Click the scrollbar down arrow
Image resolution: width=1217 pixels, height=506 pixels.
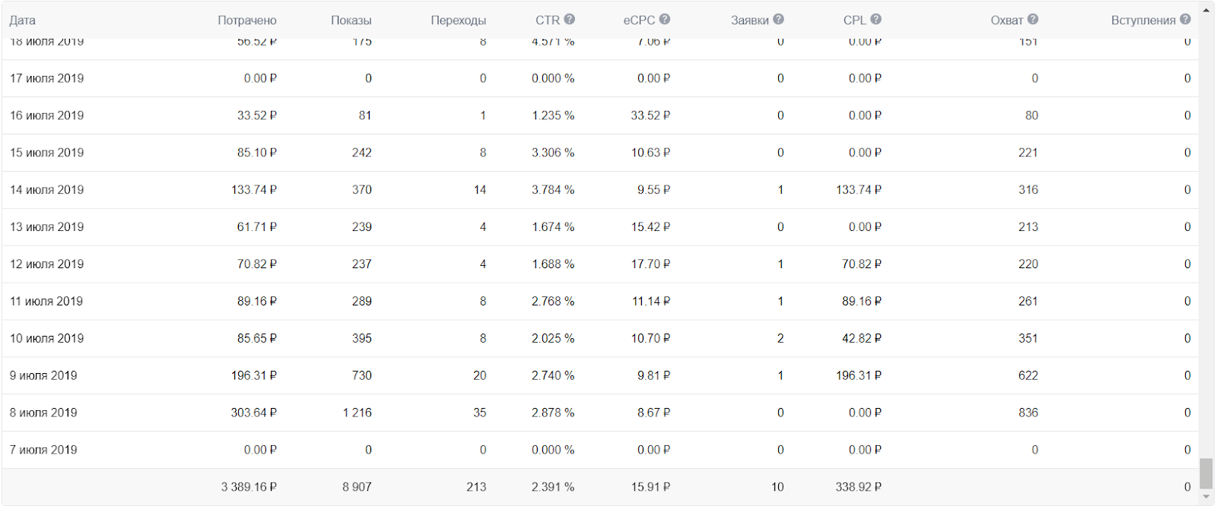pos(1206,498)
